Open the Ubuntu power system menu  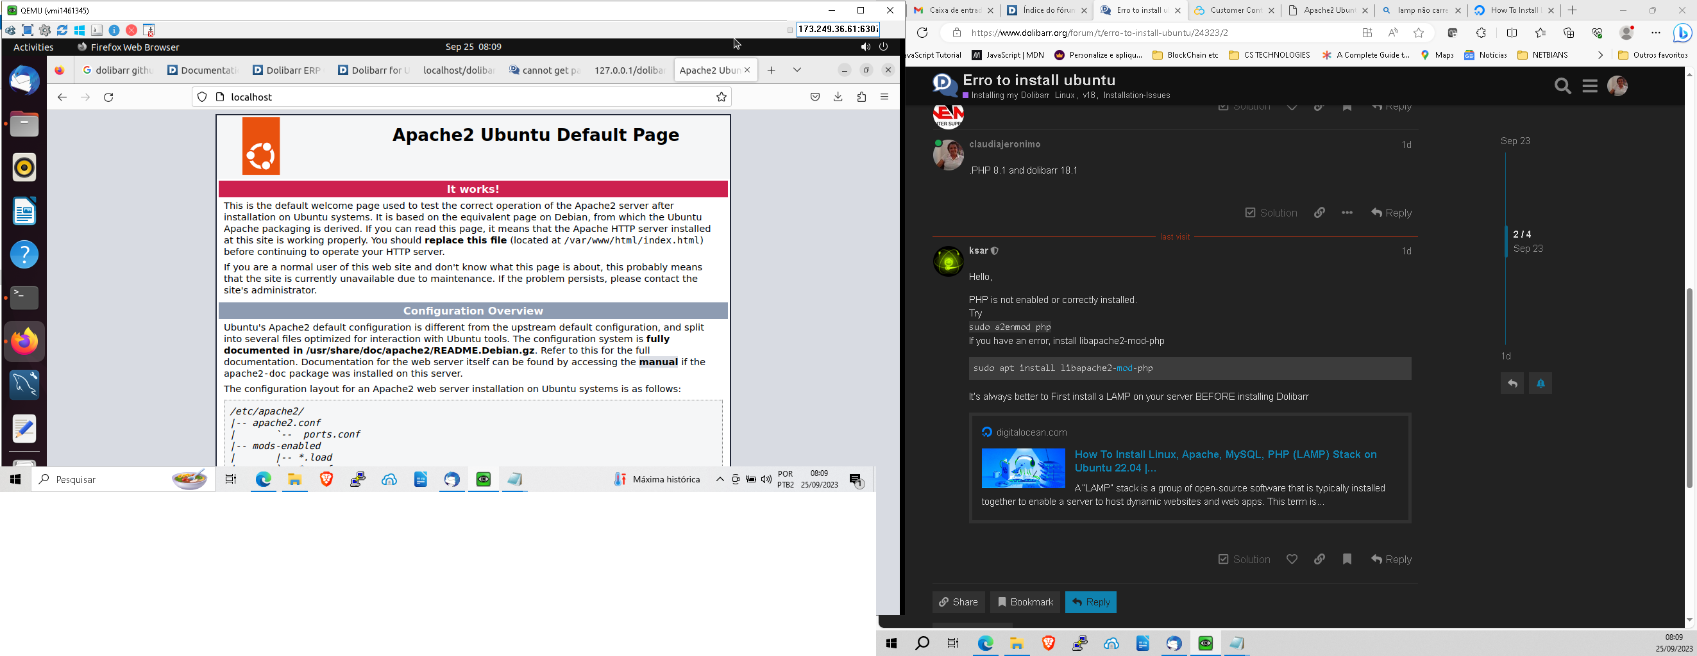(x=884, y=47)
